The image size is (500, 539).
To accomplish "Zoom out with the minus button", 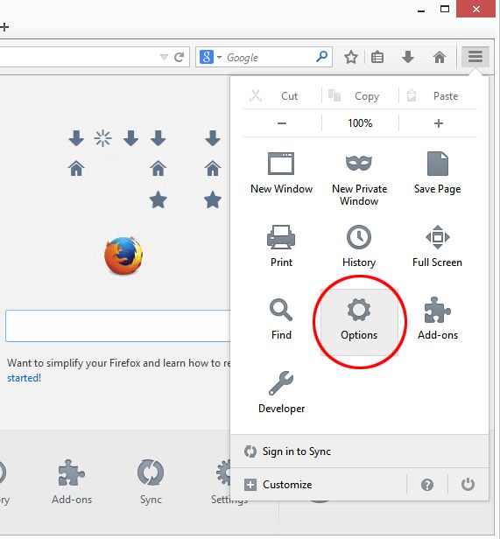I will pyautogui.click(x=282, y=123).
